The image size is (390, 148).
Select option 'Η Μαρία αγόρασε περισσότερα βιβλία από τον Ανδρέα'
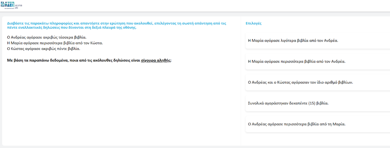coord(296,62)
